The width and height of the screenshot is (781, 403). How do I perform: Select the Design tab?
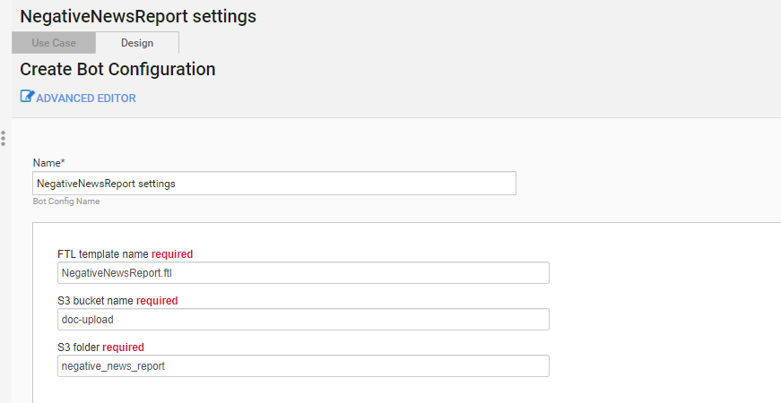(x=137, y=43)
